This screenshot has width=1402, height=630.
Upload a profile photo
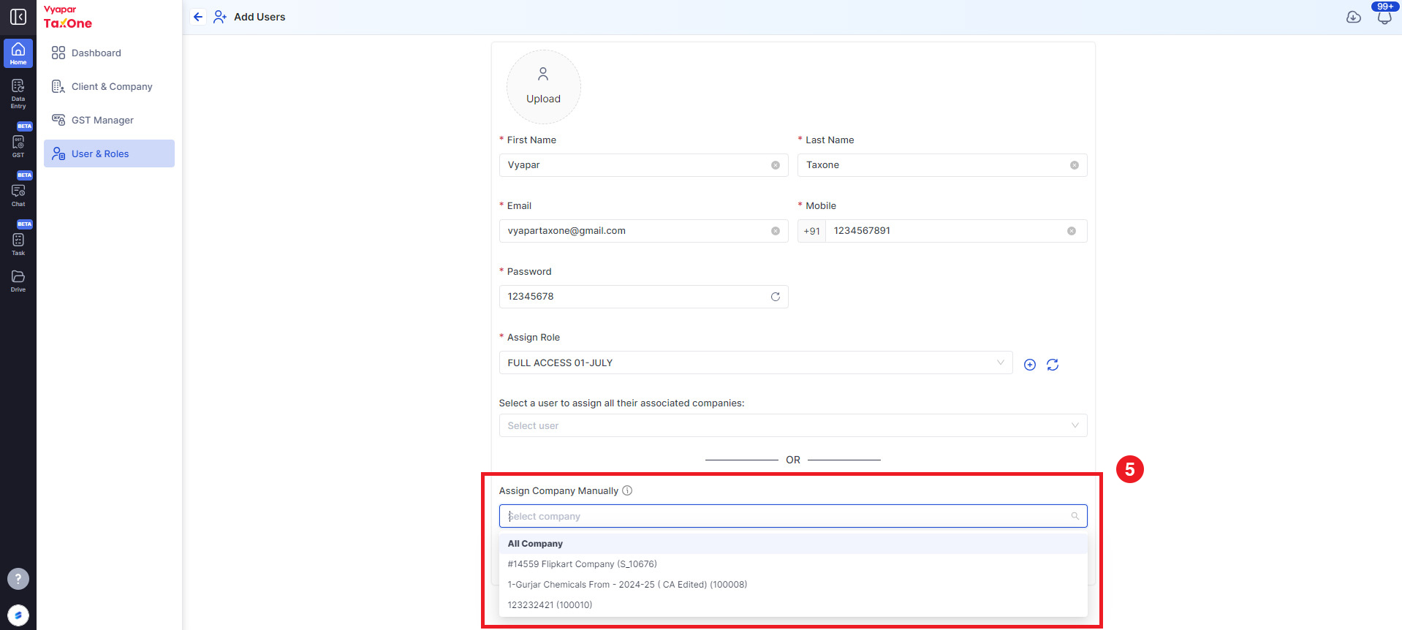pos(544,87)
